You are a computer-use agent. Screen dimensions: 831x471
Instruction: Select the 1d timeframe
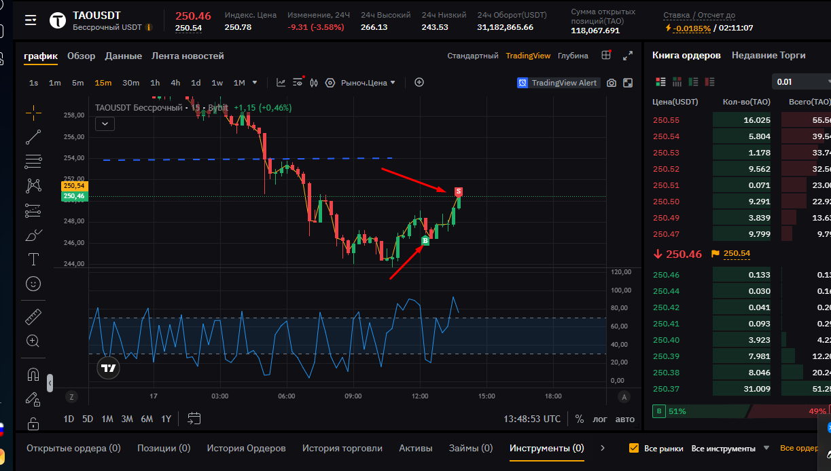[x=196, y=83]
